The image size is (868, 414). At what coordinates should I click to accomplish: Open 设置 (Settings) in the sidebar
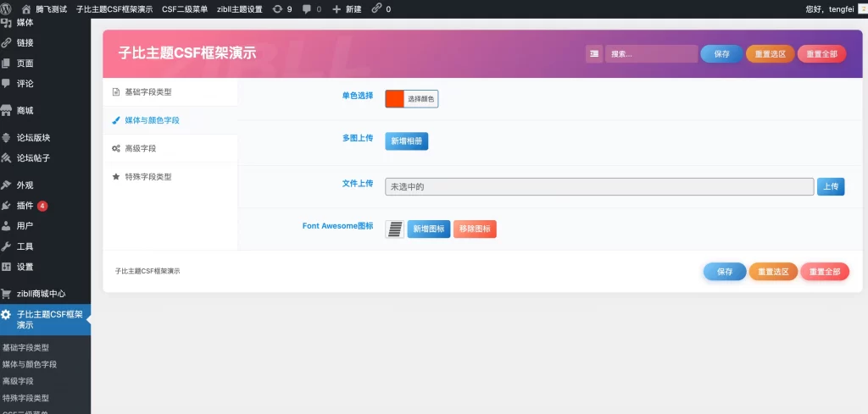(x=25, y=267)
